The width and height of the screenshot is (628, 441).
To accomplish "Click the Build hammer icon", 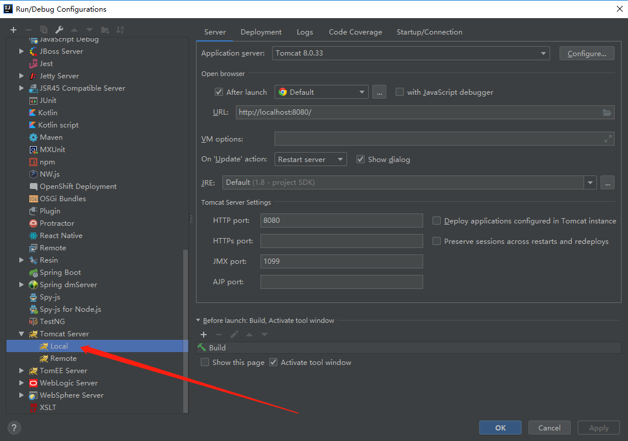I will tap(202, 347).
